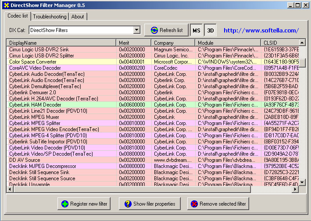Select the Cirrus Logic USB-DVR2 Splitter row

[153, 56]
